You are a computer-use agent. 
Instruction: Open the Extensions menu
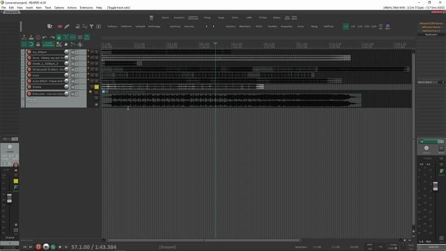(86, 8)
